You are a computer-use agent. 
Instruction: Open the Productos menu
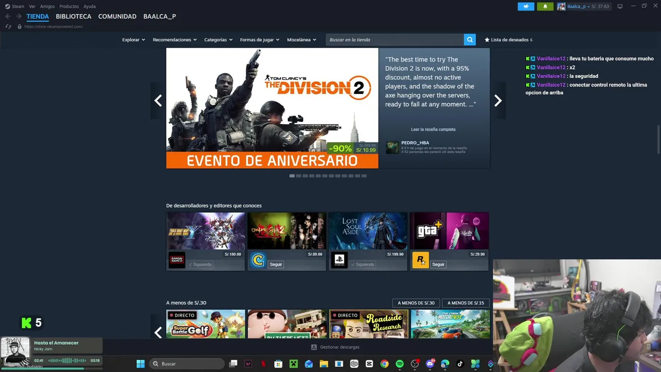[x=69, y=6]
